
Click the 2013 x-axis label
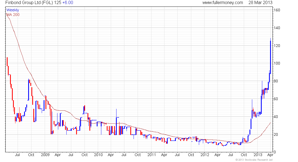(x=258, y=155)
